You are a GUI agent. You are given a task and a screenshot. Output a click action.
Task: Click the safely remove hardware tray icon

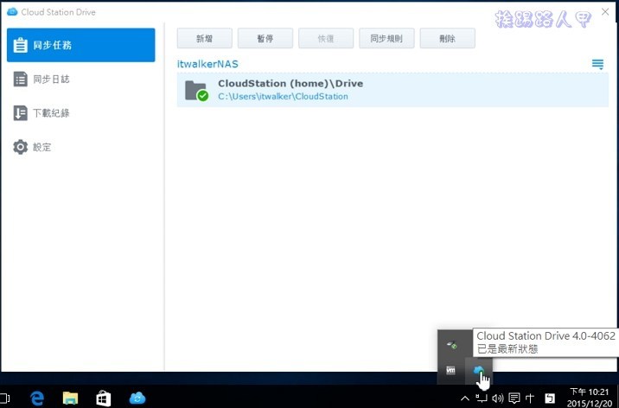click(451, 345)
